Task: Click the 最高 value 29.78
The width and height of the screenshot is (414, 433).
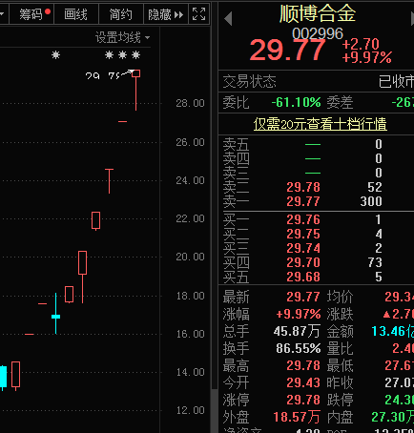Action: [303, 365]
